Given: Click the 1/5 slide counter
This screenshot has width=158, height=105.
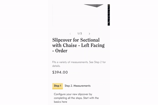Looking at the screenshot, I should [80, 34].
